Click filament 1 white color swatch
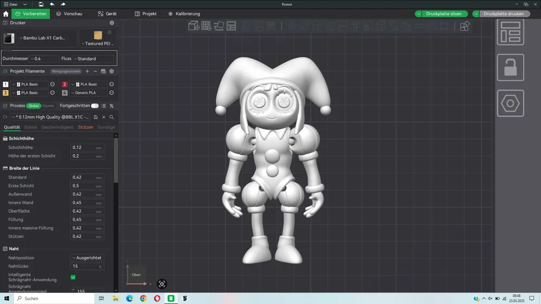Viewport: 541px width, 304px height. [x=5, y=84]
